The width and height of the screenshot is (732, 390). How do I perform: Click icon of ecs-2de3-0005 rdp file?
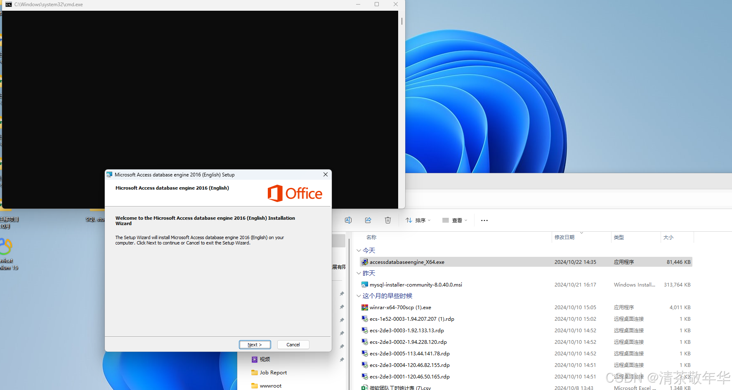tap(365, 354)
